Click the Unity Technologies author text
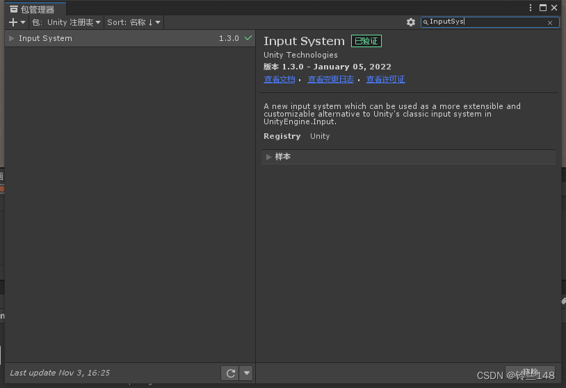 click(300, 55)
